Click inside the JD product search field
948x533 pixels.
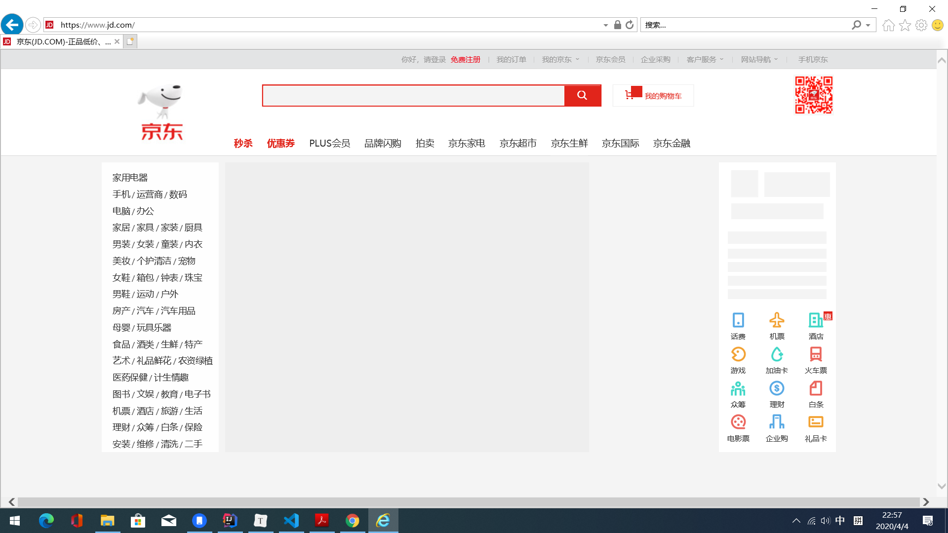[x=413, y=96]
